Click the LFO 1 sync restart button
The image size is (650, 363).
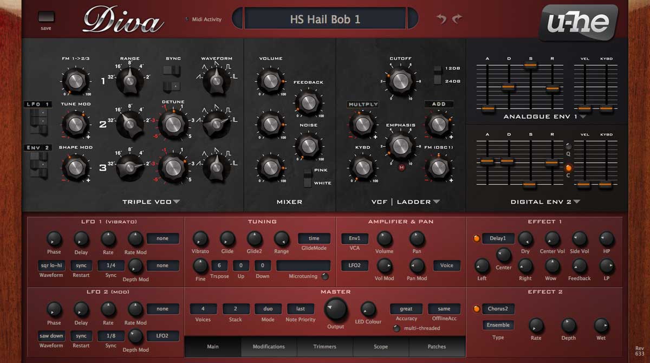(x=81, y=265)
